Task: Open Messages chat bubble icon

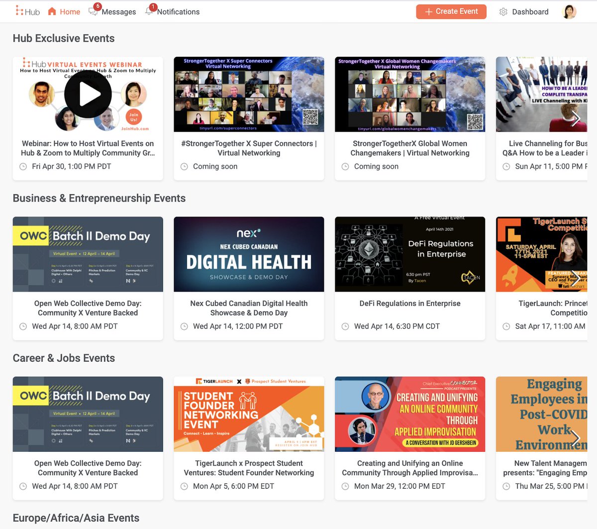Action: (93, 11)
